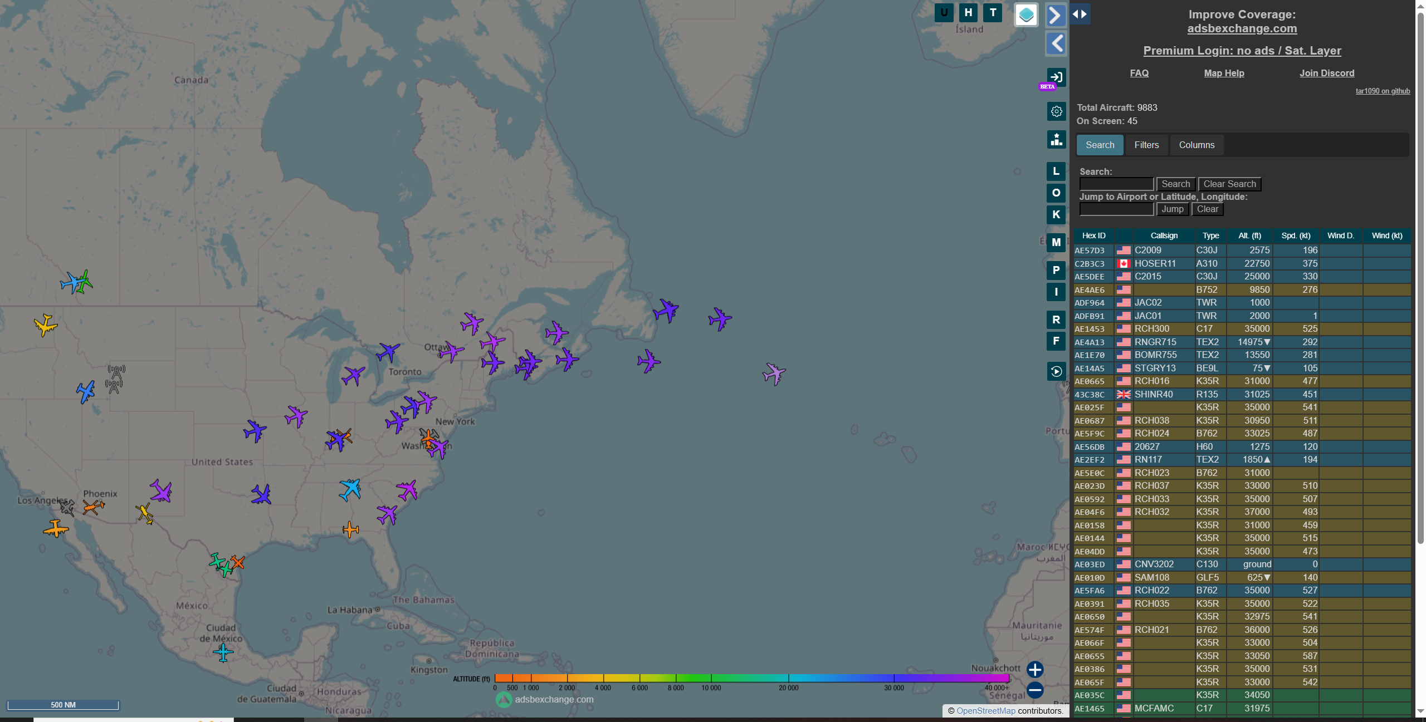Switch to the Filters tab
Image resolution: width=1426 pixels, height=722 pixels.
pos(1146,145)
